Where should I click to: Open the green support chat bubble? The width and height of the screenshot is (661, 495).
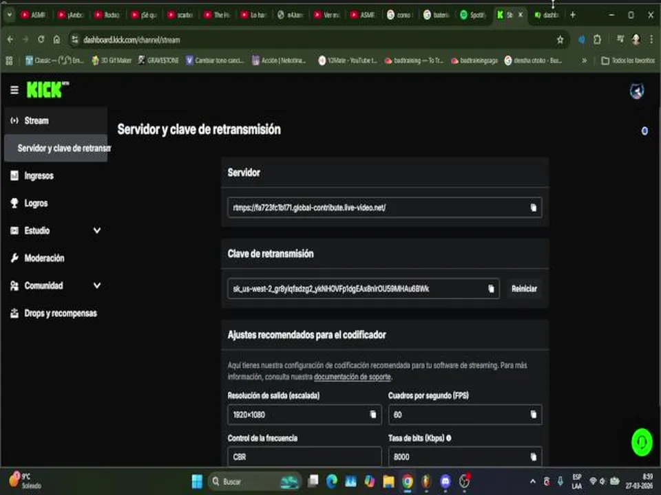click(x=642, y=442)
